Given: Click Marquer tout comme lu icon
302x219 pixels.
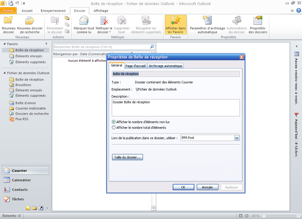Looking at the screenshot, I should 84,20.
